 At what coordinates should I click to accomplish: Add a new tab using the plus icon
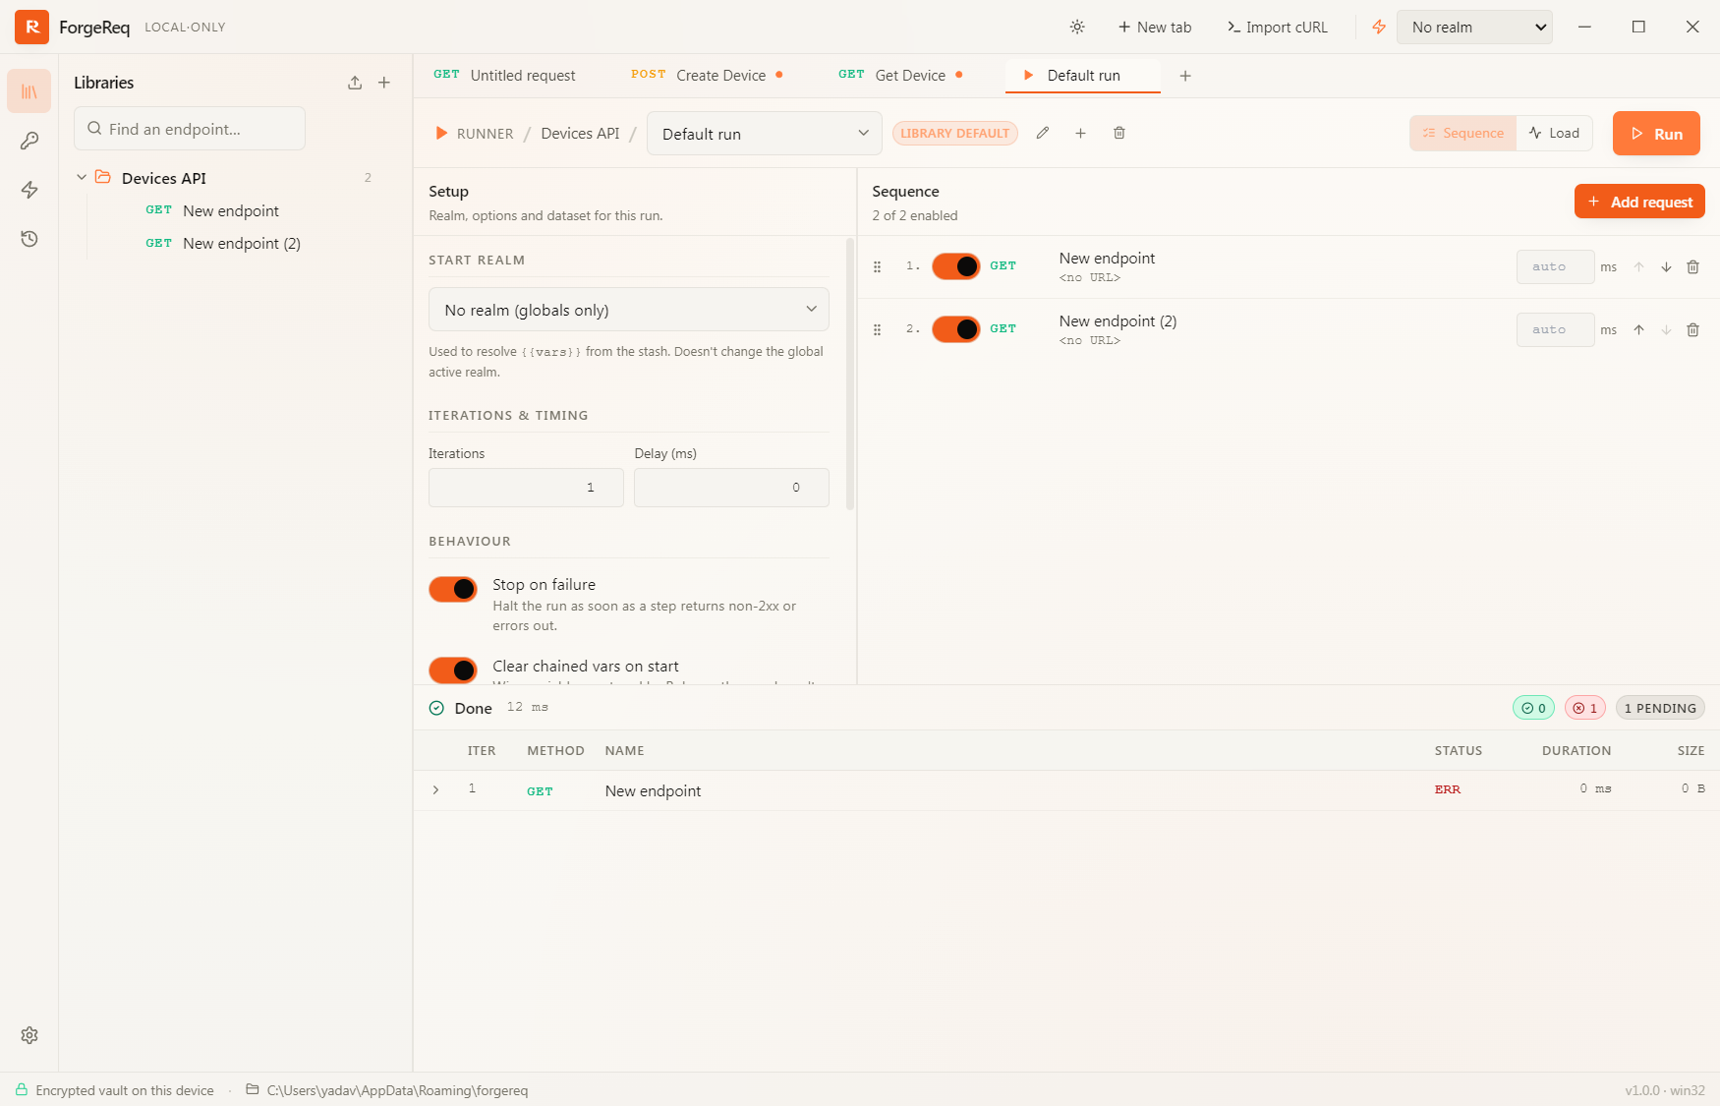click(x=1185, y=76)
